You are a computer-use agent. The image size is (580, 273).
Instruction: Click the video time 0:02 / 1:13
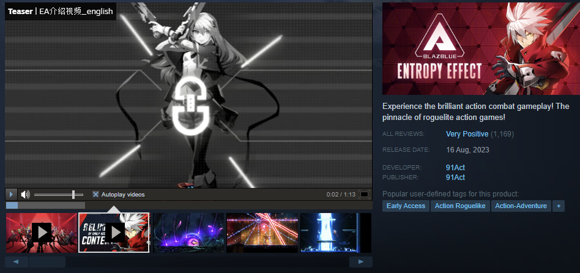341,195
